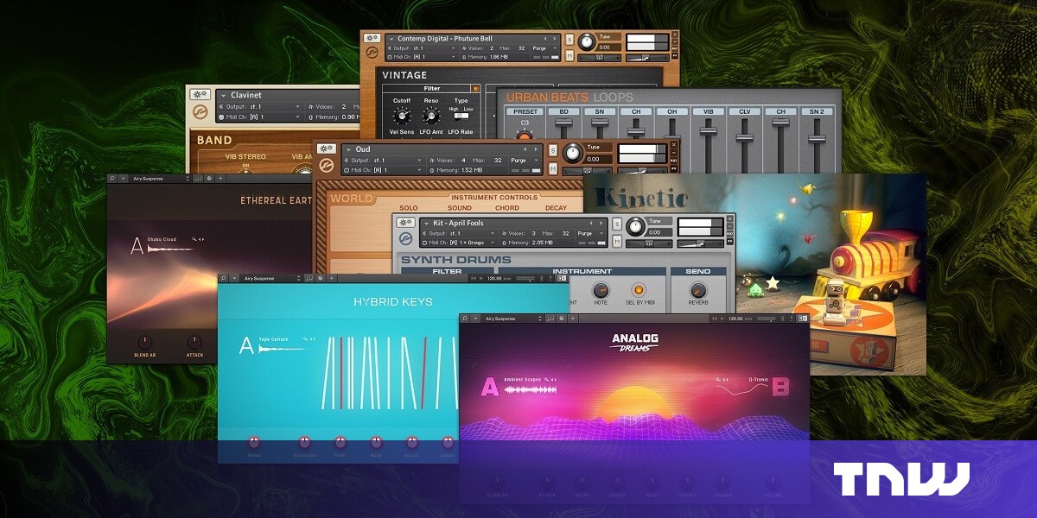Mute the Contemp Digital - Phuture Bell instrument

(569, 54)
